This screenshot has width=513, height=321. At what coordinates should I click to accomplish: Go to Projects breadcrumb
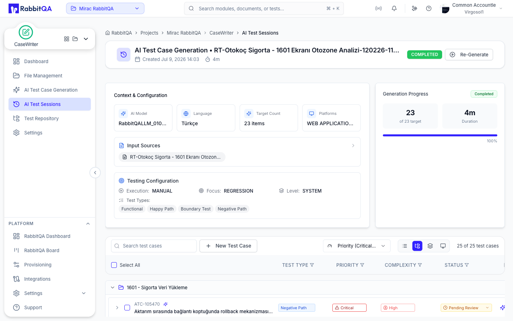pyautogui.click(x=149, y=33)
